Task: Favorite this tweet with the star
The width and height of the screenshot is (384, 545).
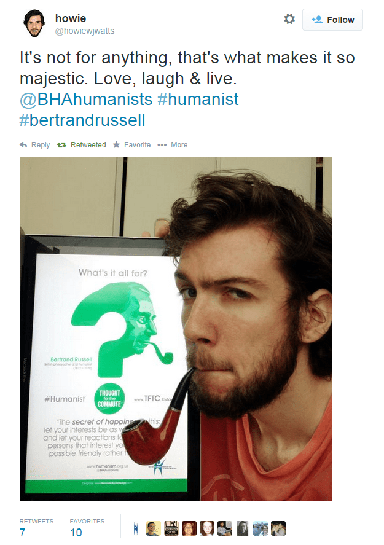Action: coord(131,145)
